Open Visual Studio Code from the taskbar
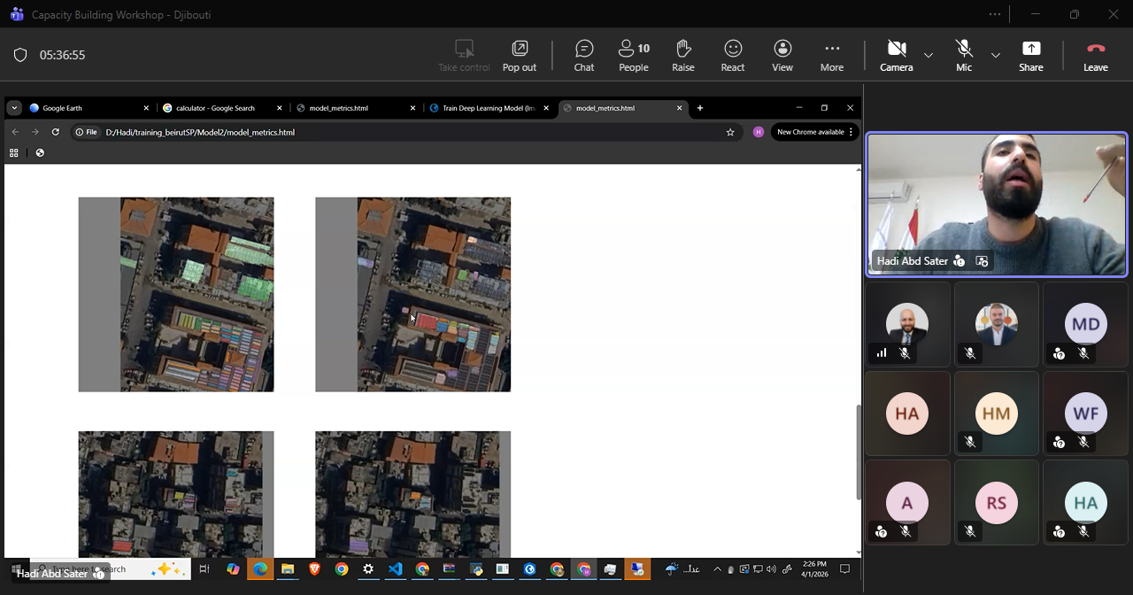Image resolution: width=1133 pixels, height=595 pixels. click(x=396, y=569)
